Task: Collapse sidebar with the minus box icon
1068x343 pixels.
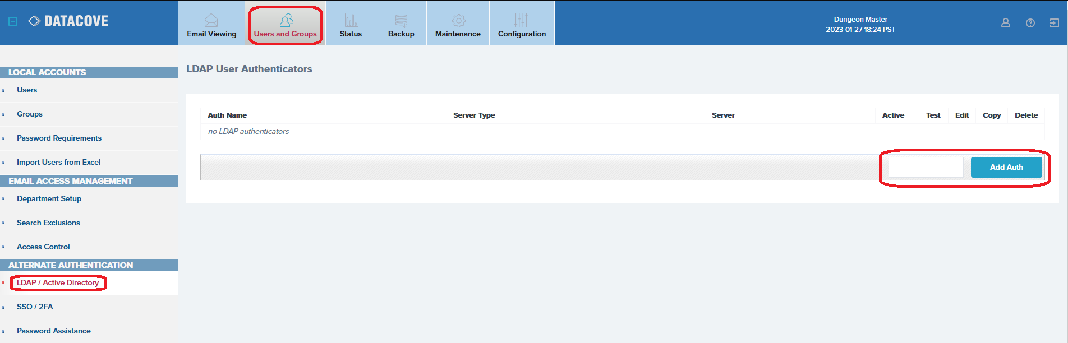Action: 13,21
